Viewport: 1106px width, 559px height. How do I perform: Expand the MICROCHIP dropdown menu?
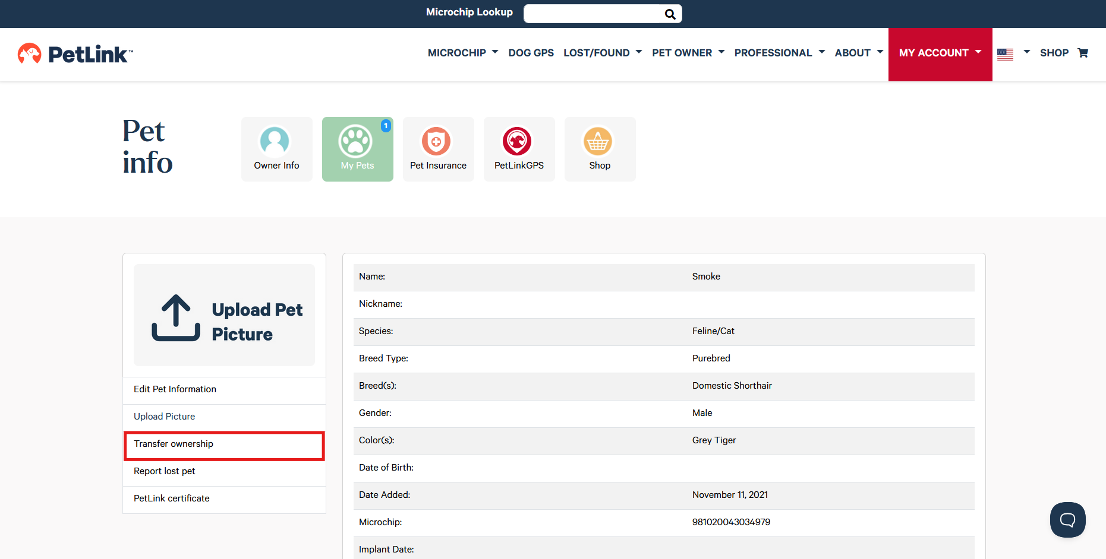coord(463,53)
